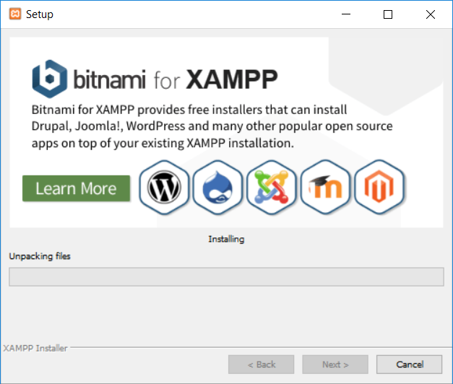Click the Joomla hexagon icon
This screenshot has width=453, height=384.
click(x=272, y=189)
